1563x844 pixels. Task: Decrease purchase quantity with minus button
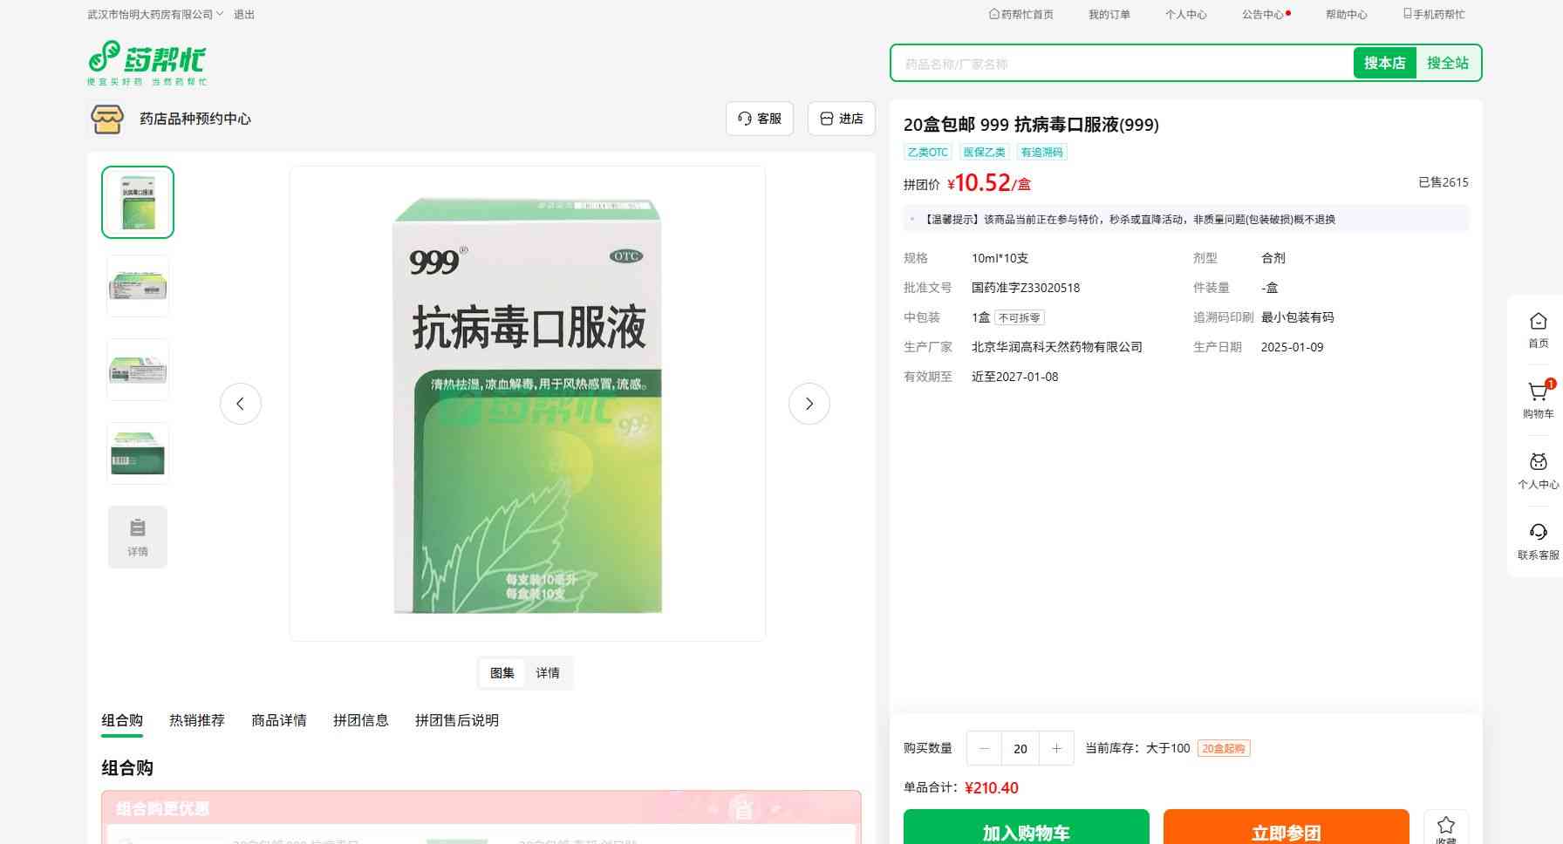coord(984,748)
